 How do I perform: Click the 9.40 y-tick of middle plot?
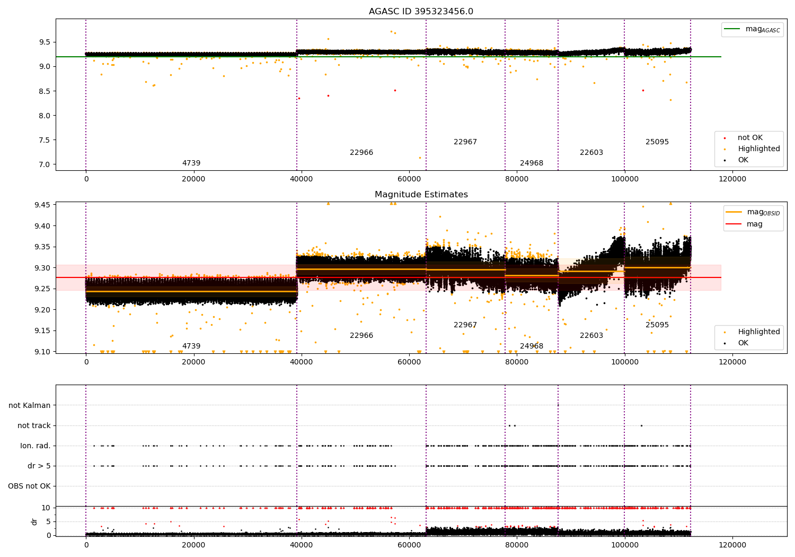[x=43, y=226]
